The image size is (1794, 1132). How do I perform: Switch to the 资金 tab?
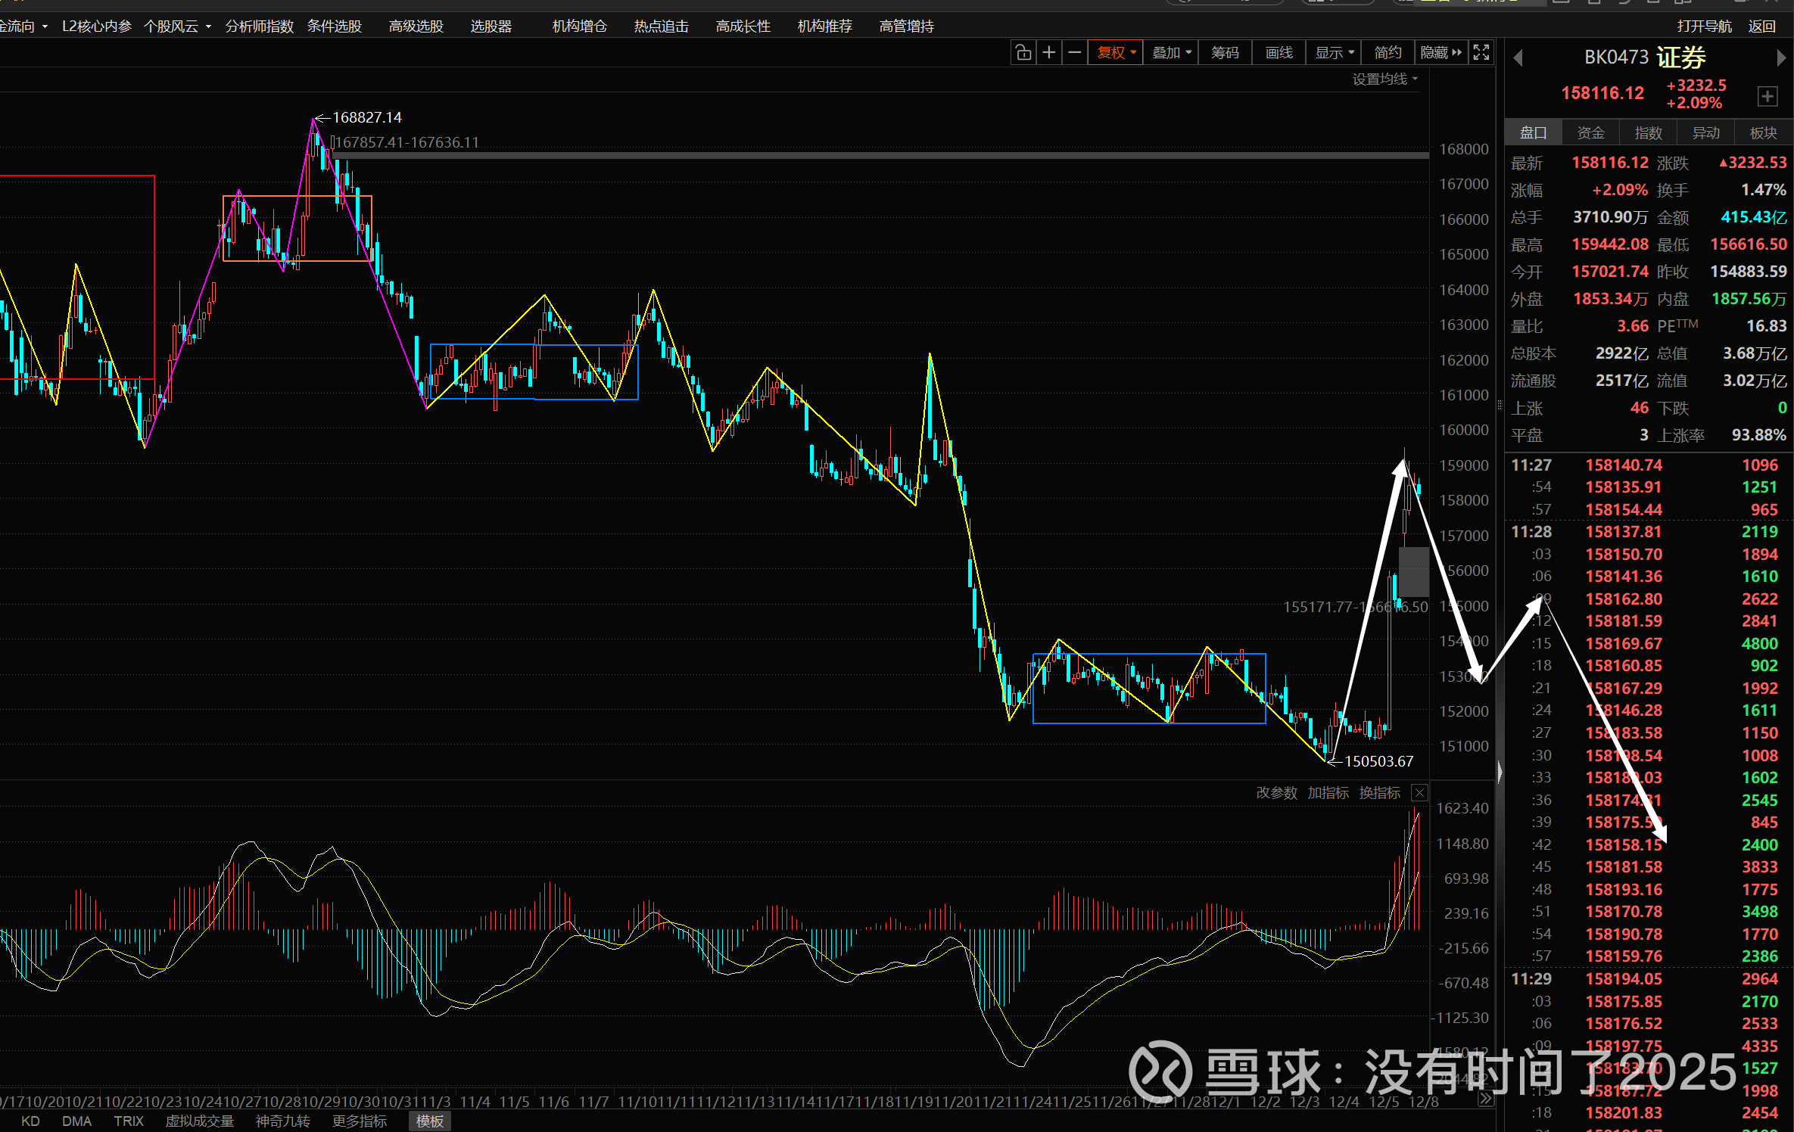point(1590,133)
